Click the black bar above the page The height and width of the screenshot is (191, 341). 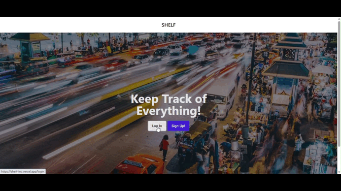click(x=170, y=8)
